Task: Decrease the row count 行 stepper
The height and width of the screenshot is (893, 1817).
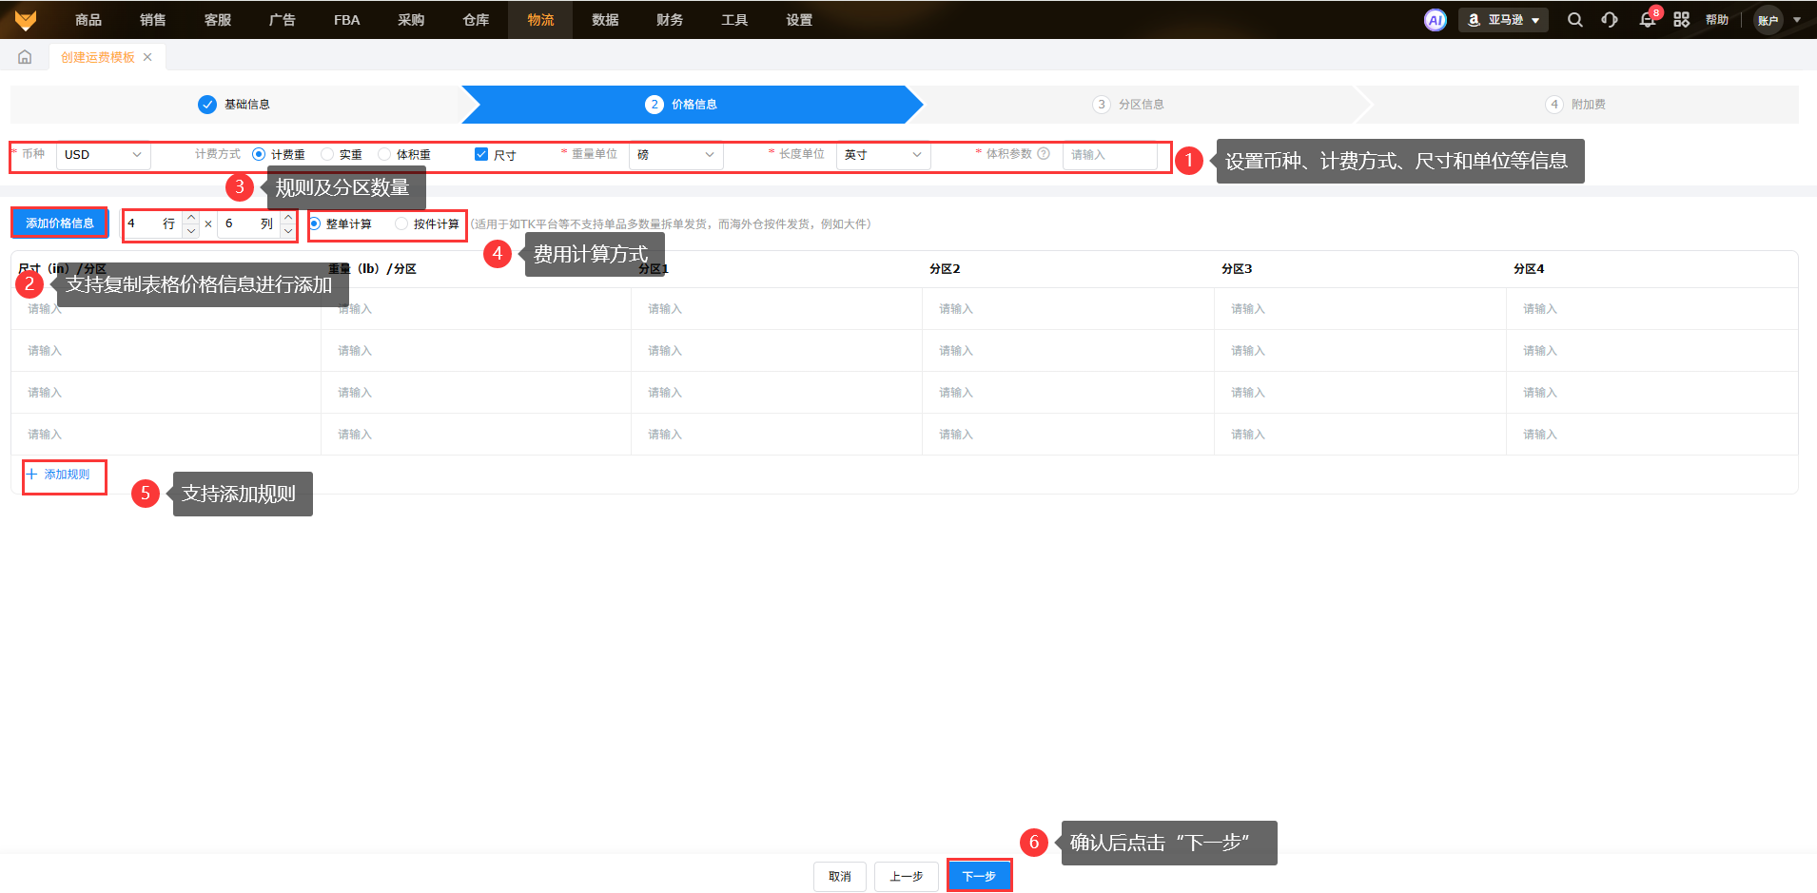Action: (191, 230)
